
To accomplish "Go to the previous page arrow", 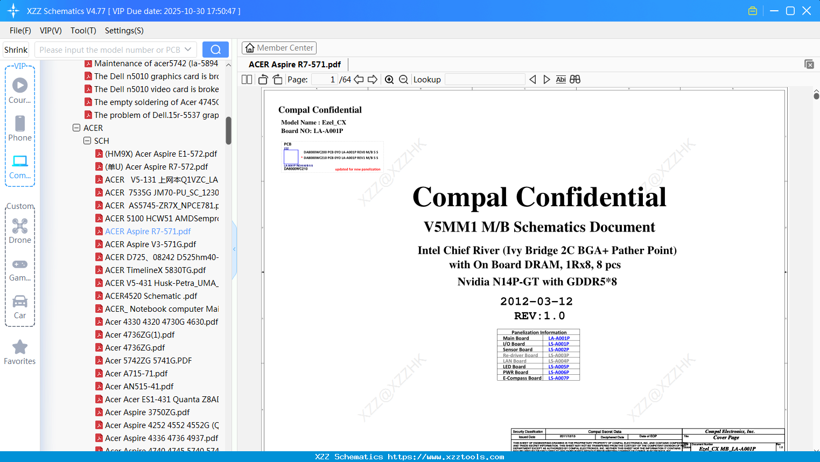I will [x=359, y=80].
